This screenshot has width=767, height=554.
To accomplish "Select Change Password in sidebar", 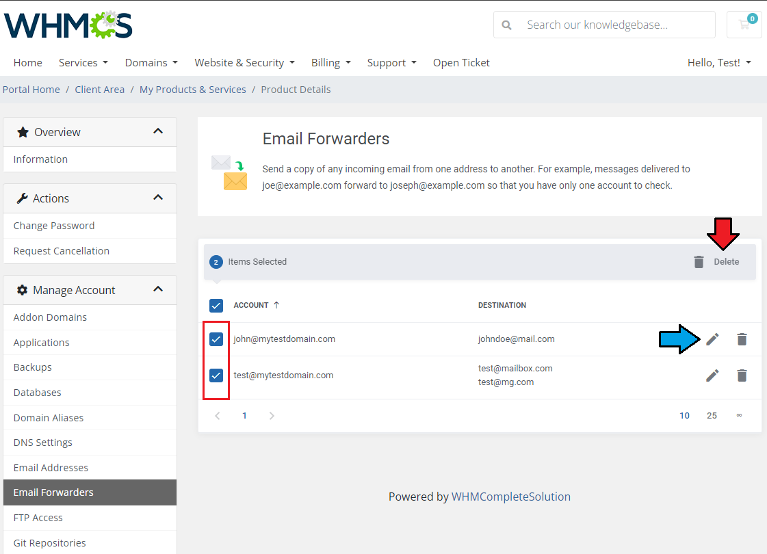I will [x=90, y=226].
